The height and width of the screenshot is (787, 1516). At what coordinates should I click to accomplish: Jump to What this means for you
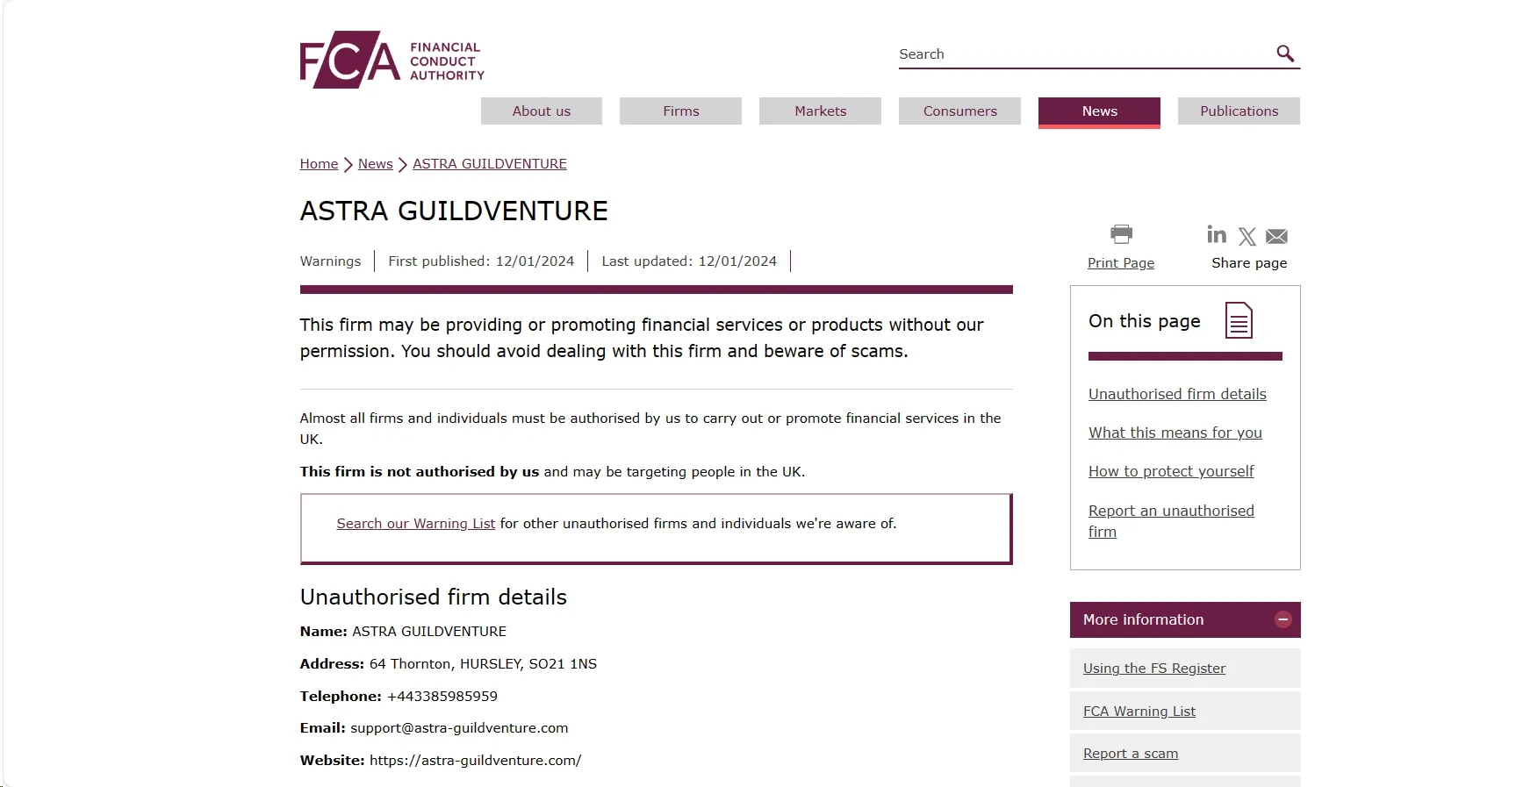click(1175, 433)
